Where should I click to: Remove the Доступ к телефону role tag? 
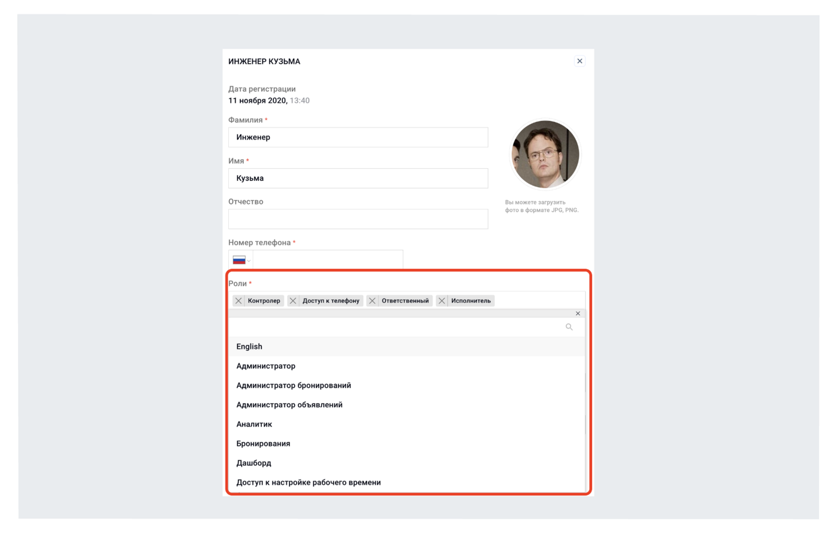(293, 301)
